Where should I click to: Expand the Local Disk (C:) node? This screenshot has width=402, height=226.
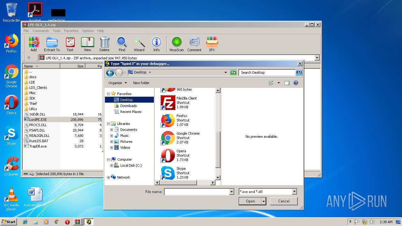pyautogui.click(x=111, y=165)
